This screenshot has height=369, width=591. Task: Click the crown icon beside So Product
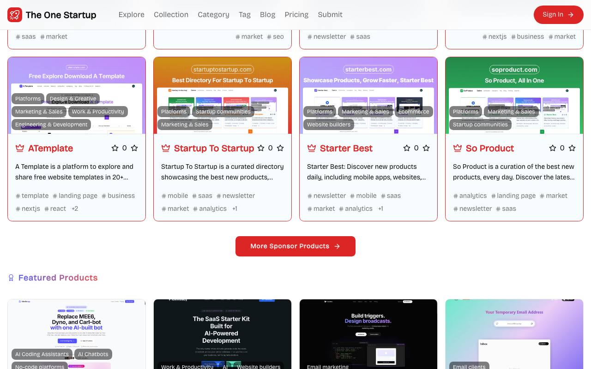458,148
